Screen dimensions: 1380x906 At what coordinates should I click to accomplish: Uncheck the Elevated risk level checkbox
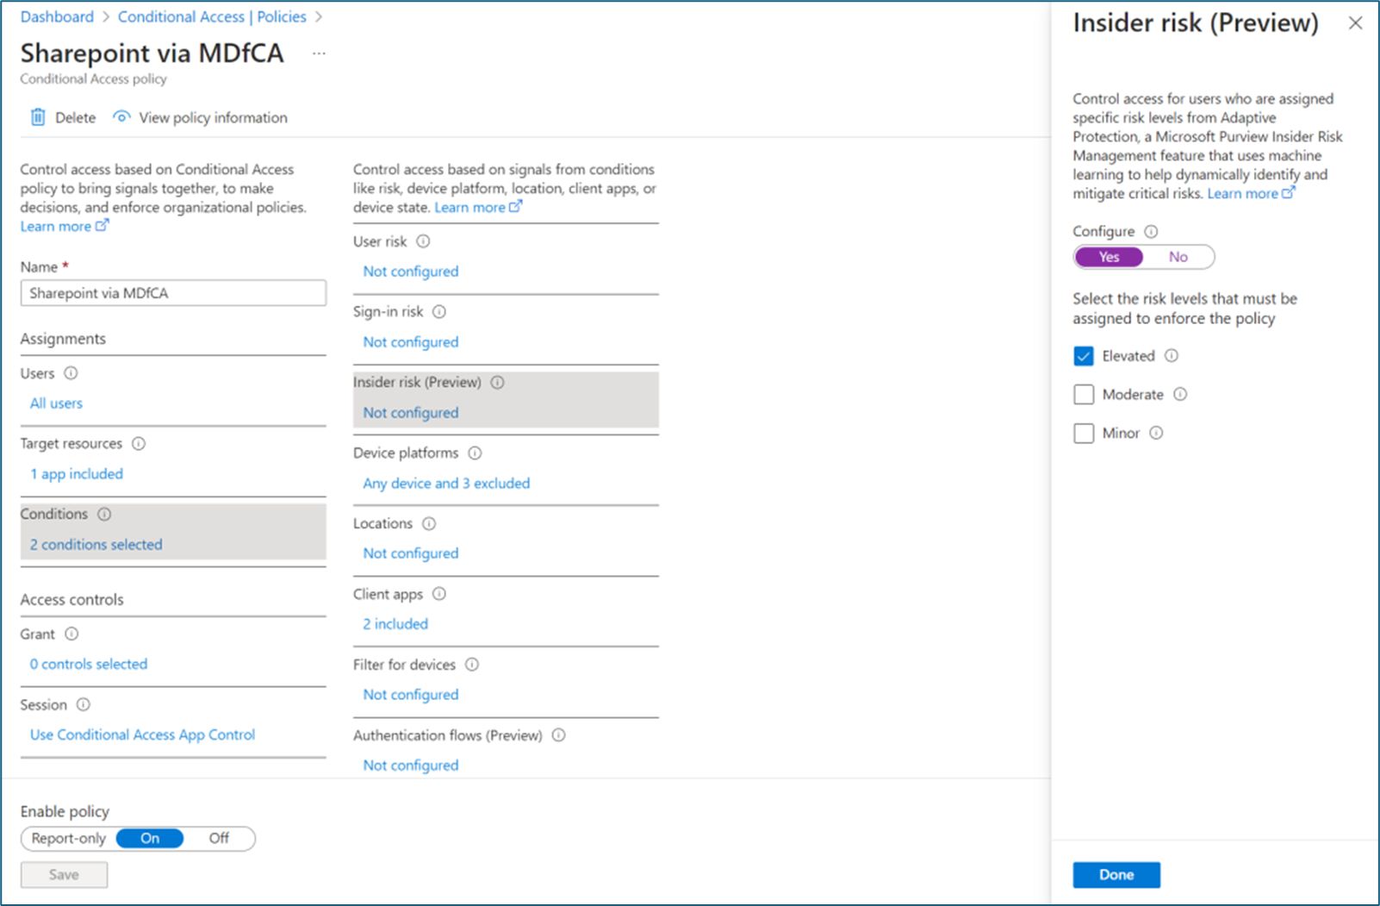1084,356
